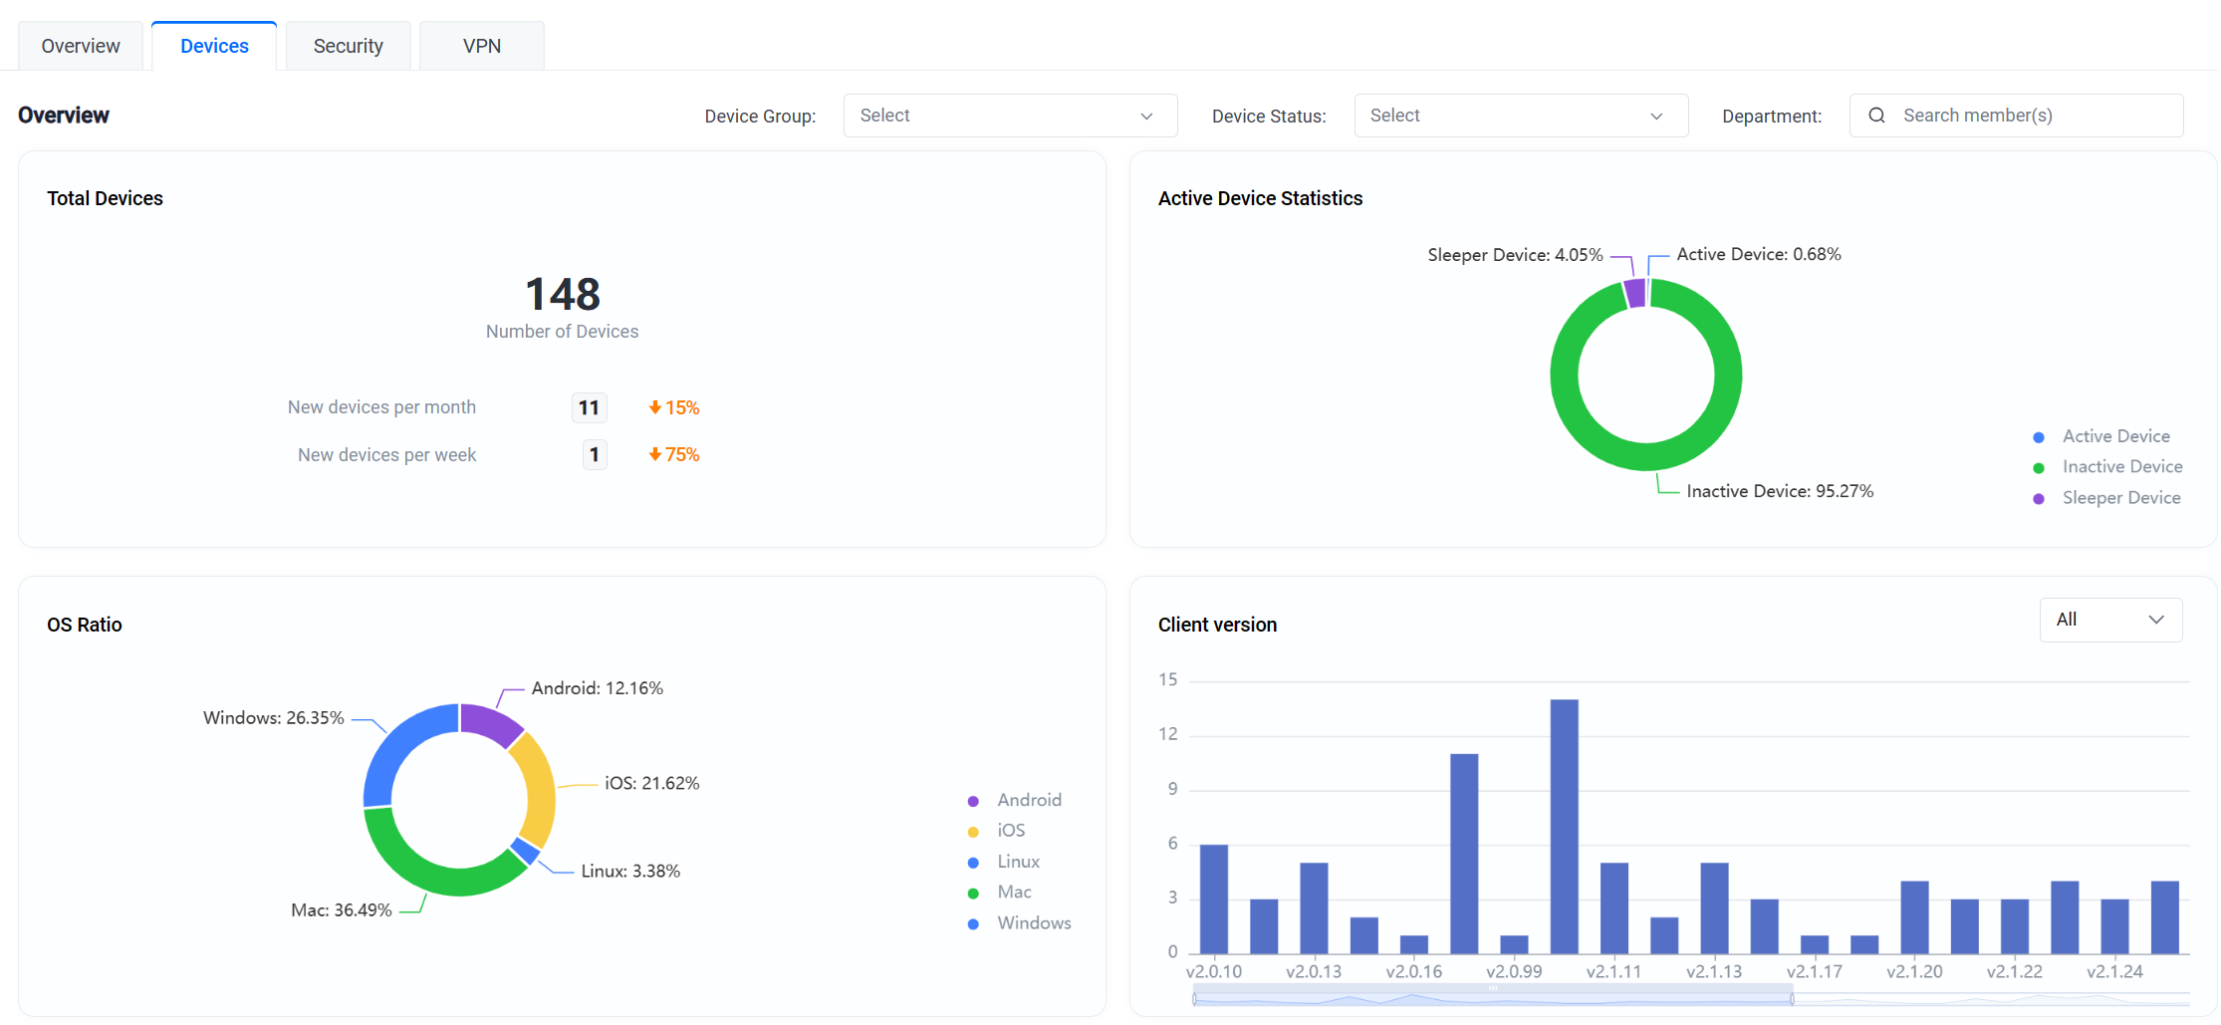Click the v2.0.99 axis label

pos(1514,971)
